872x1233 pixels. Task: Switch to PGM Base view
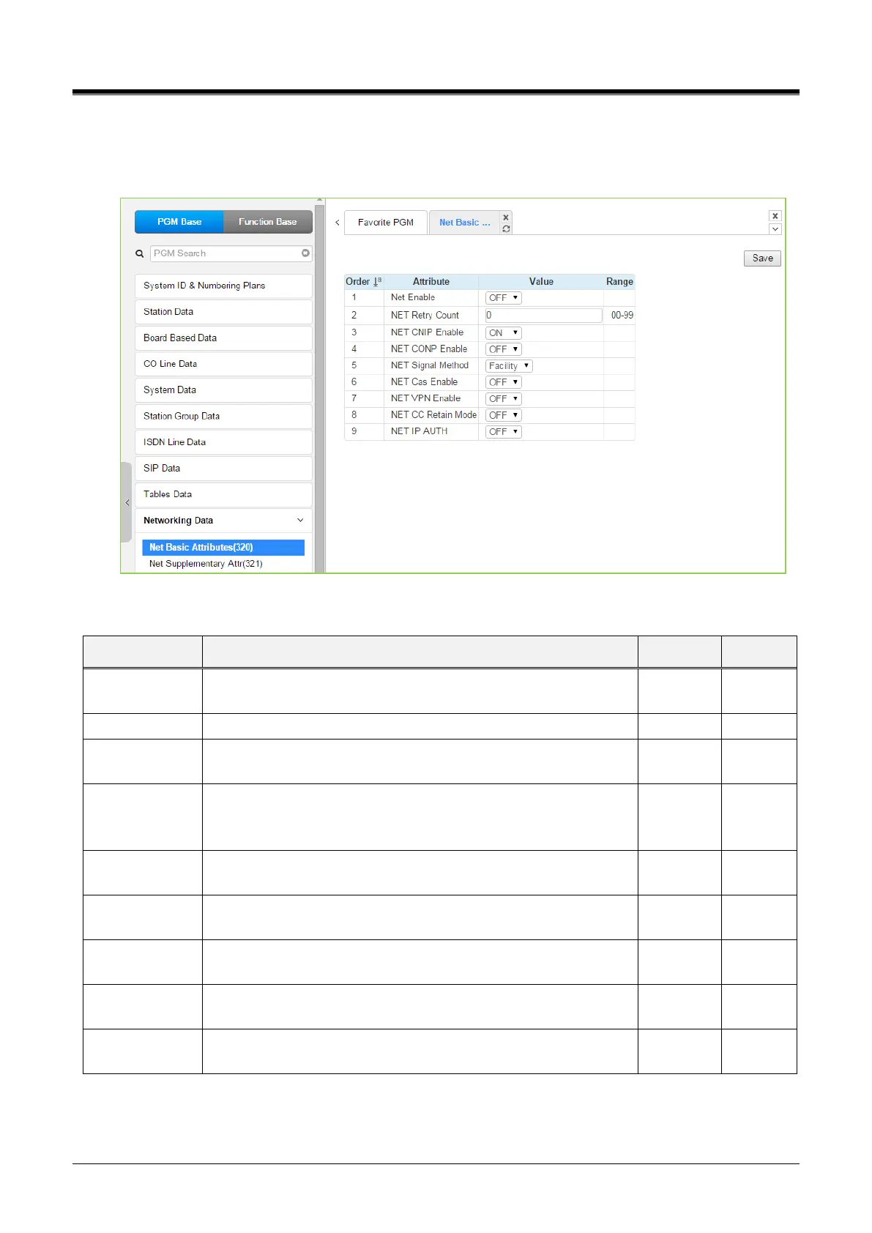(x=179, y=222)
